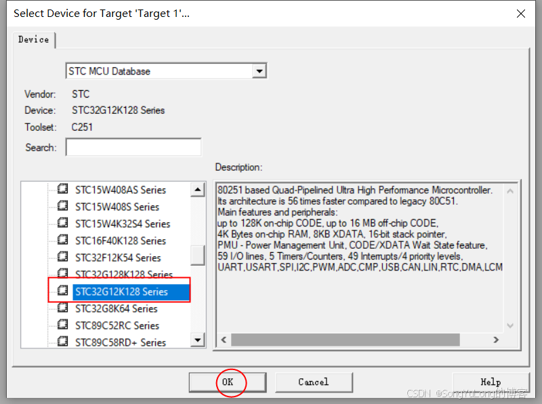Click the device list scrollbar thumb
Viewport: 542px width, 404px height.
click(x=198, y=256)
